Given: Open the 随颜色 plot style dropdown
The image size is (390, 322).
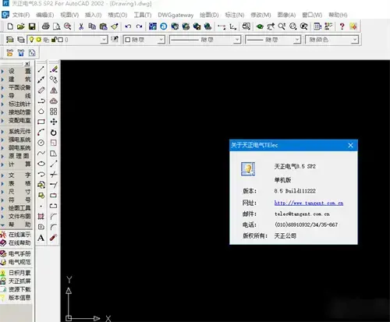Looking at the screenshot, I should (355, 40).
